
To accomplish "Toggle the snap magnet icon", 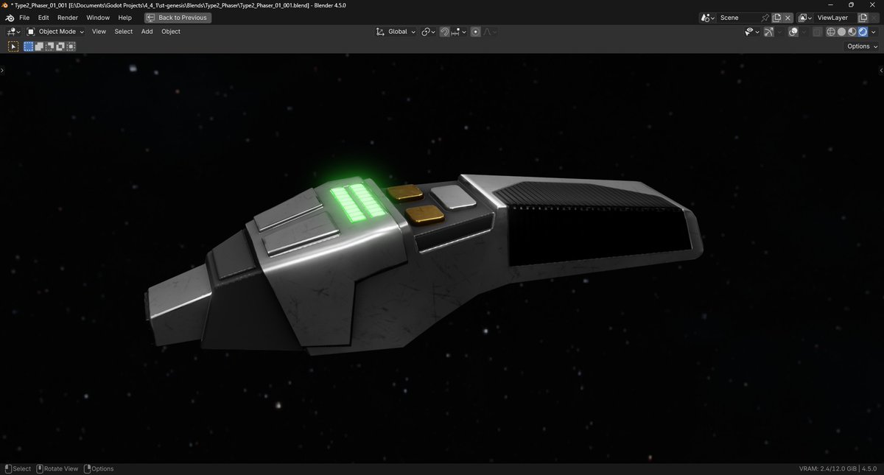I will 445,32.
